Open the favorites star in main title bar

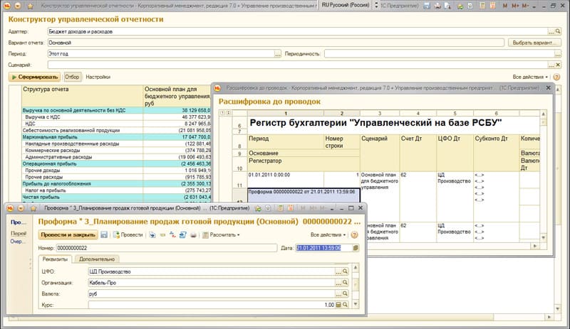click(x=31, y=6)
